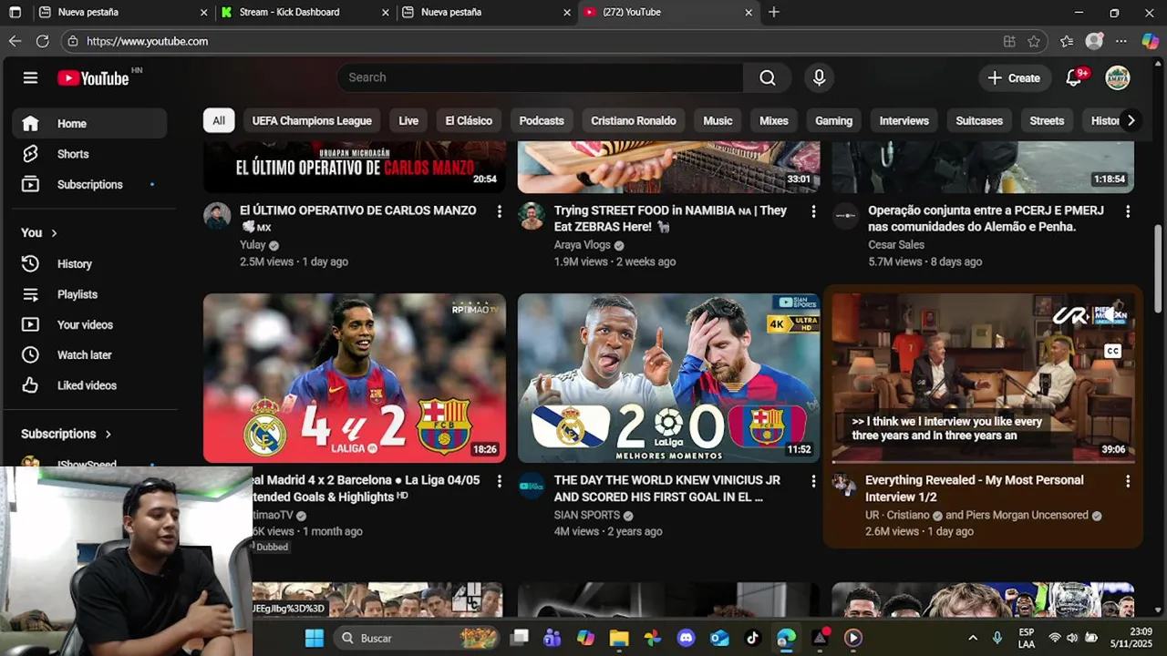Open SIAN SPORTS channel link

tap(586, 515)
